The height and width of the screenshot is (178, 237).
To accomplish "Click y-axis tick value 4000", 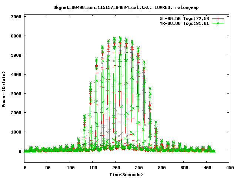I will [x=16, y=75].
